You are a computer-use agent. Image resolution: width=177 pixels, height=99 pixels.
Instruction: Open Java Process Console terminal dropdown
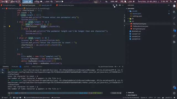coord(106,67)
